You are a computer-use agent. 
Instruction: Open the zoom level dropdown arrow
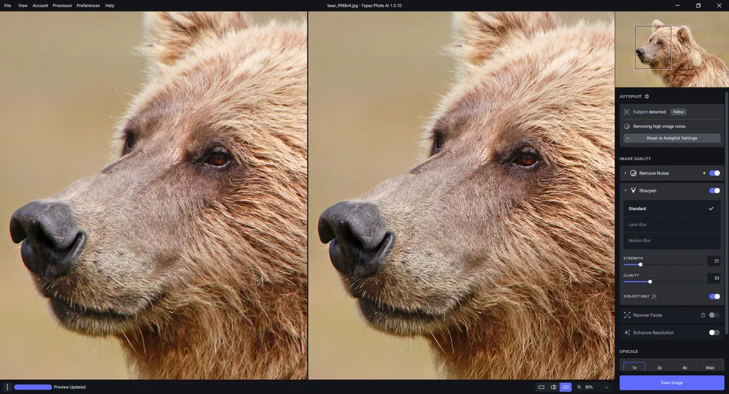coord(606,387)
